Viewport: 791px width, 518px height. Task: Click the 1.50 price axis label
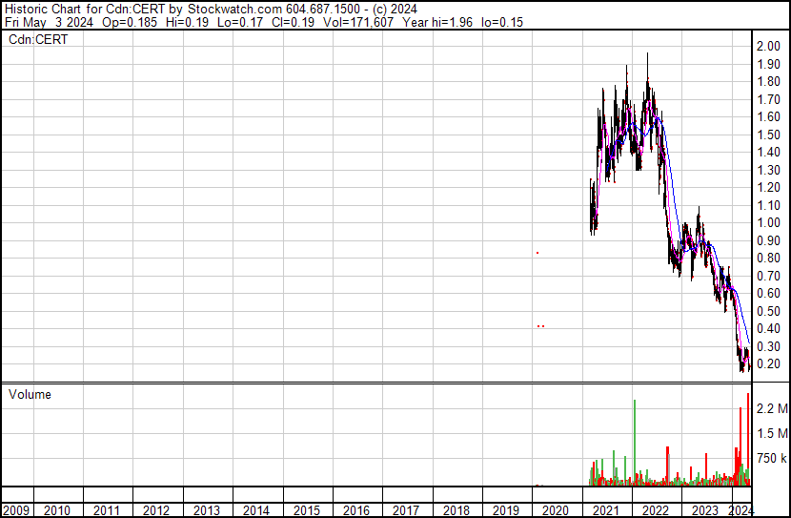click(x=767, y=135)
